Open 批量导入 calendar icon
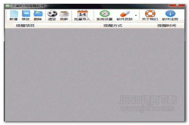The image size is (189, 125). click(82, 13)
